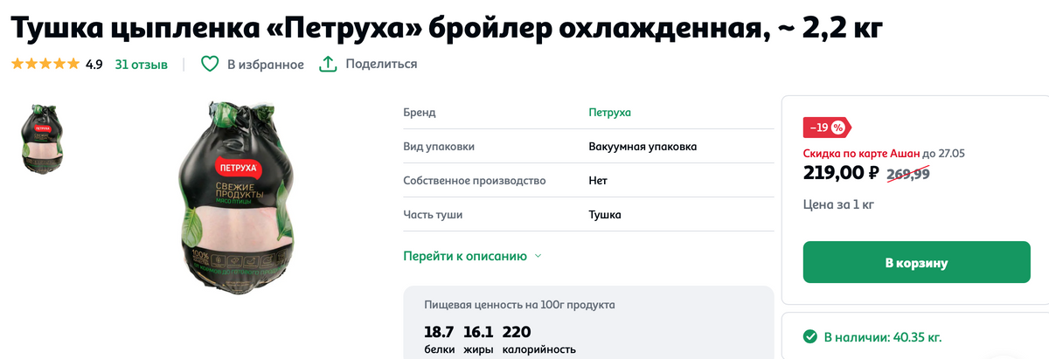Click the Цена за 1 кг label

point(838,205)
